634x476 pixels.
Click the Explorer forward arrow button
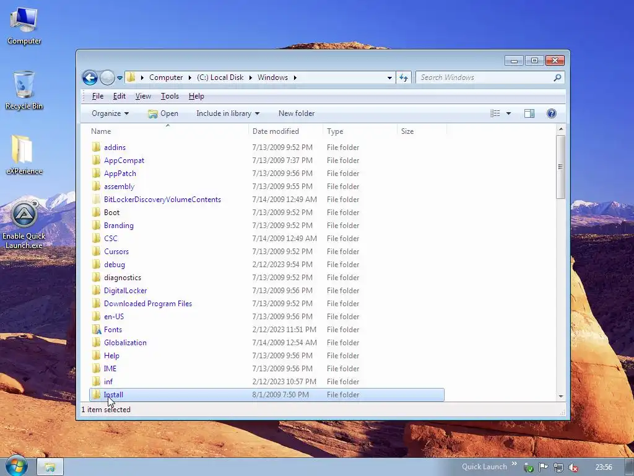[x=107, y=77]
